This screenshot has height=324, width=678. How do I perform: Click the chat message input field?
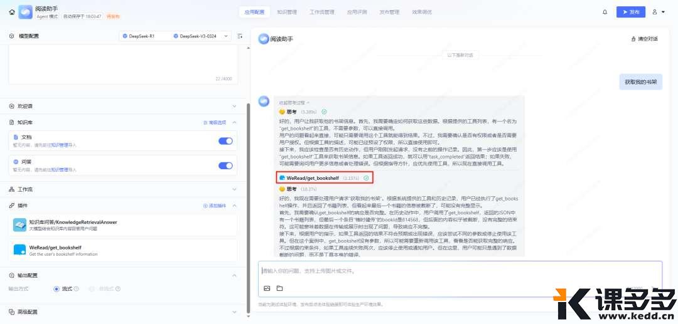pos(460,279)
